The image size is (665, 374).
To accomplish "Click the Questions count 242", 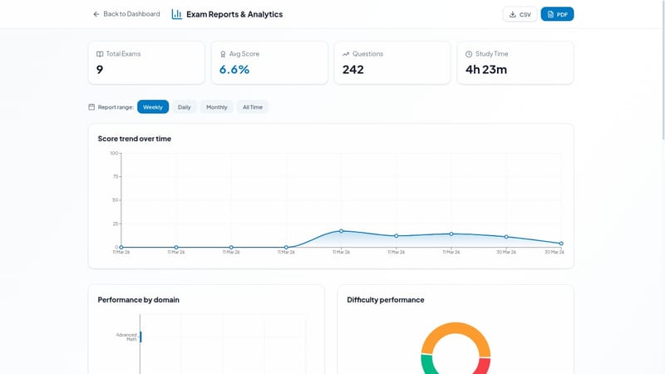I will pyautogui.click(x=352, y=70).
